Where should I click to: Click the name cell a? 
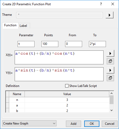click(x=17, y=105)
